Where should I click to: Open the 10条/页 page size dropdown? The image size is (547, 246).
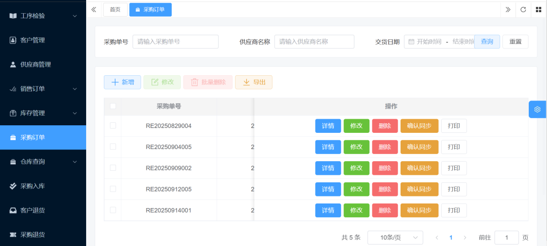[395, 237]
